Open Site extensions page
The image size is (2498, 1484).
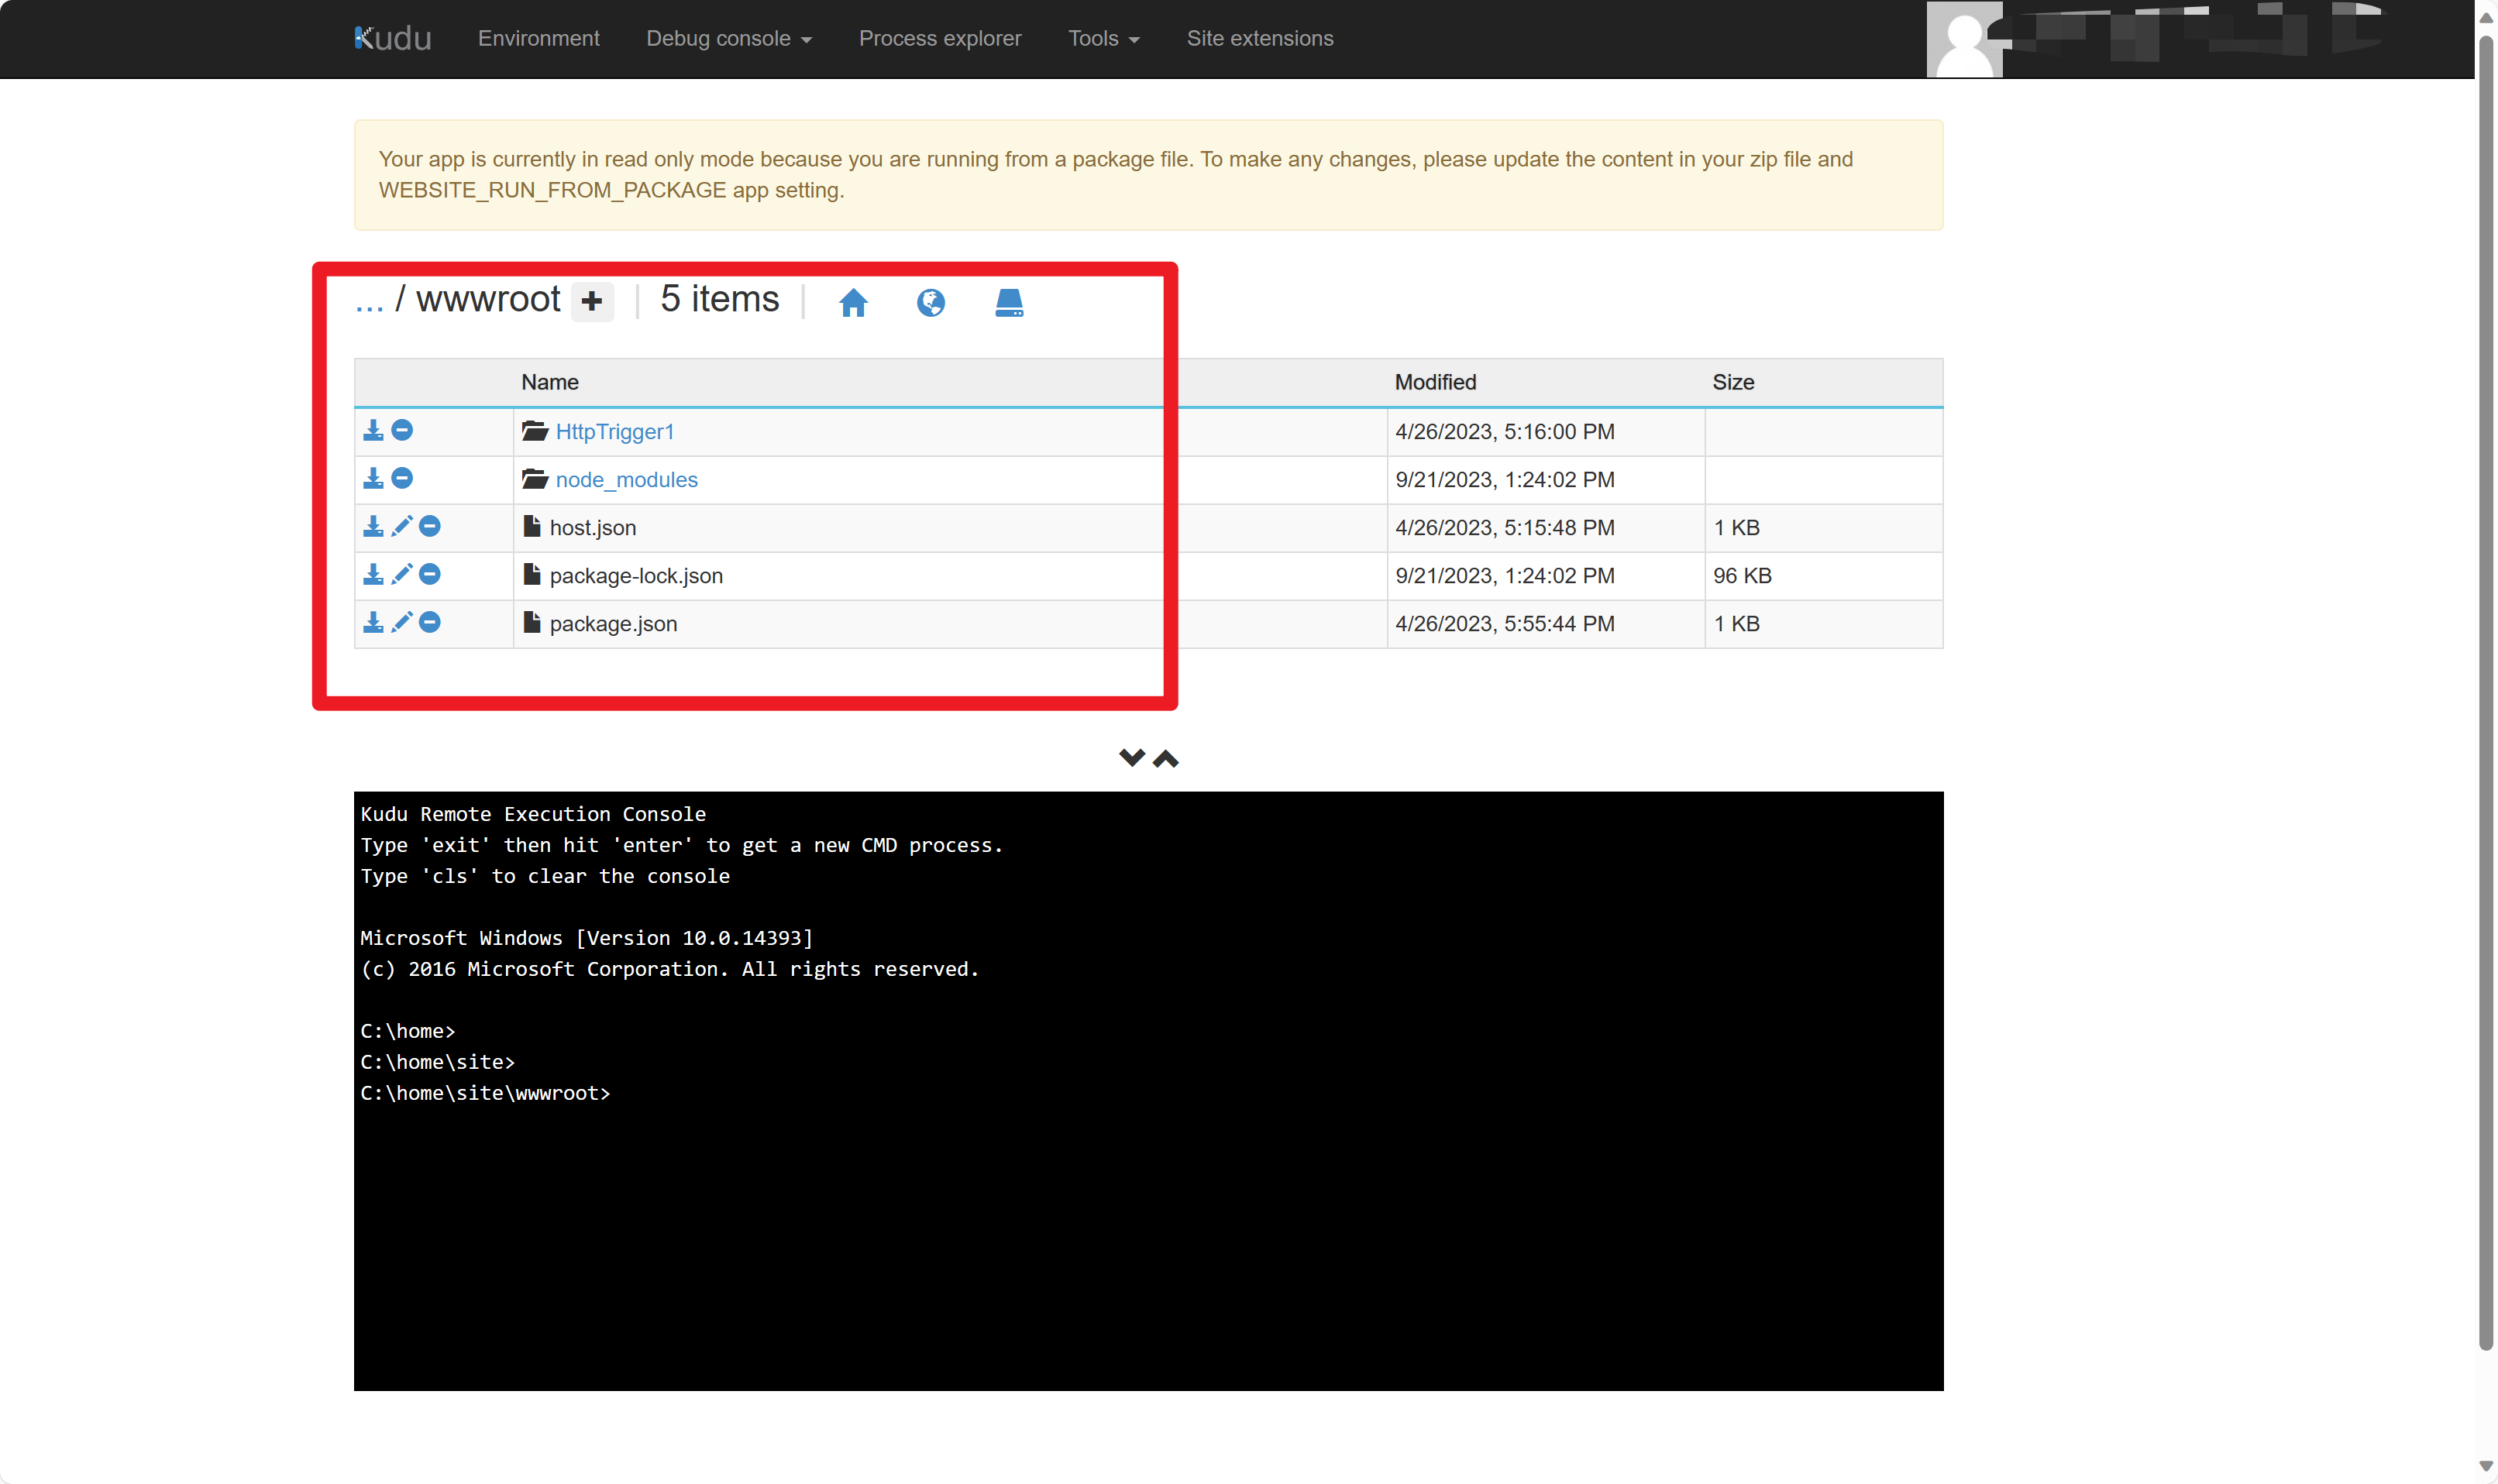click(1260, 38)
